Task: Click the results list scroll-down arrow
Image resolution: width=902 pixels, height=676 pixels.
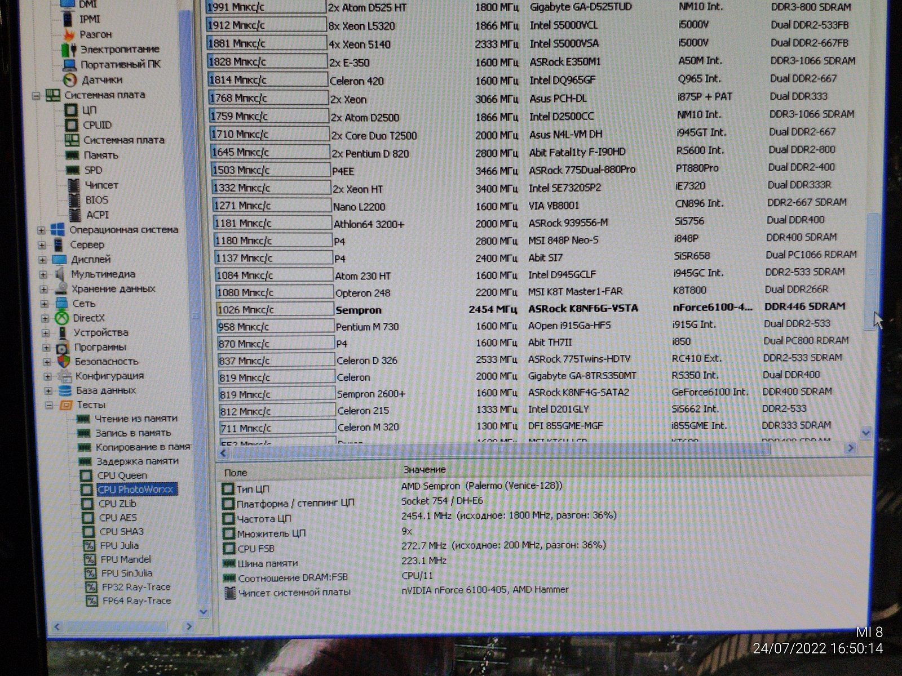Action: (x=865, y=433)
